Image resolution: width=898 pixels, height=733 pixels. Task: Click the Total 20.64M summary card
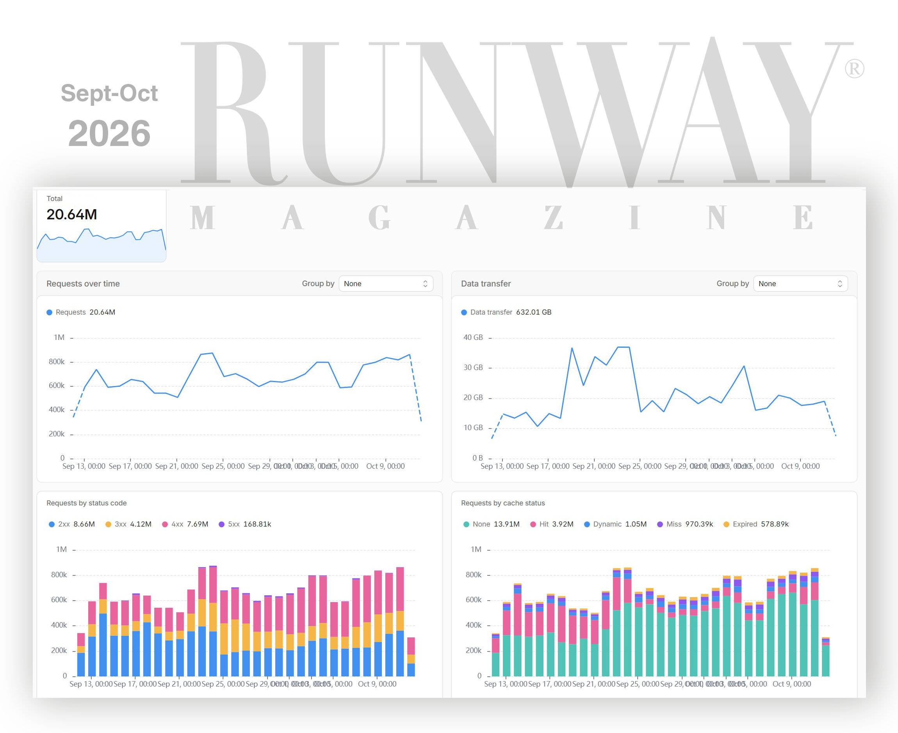pos(102,226)
